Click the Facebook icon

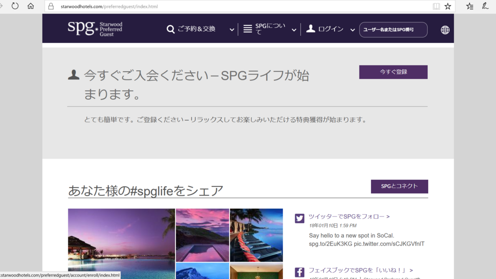[299, 272]
